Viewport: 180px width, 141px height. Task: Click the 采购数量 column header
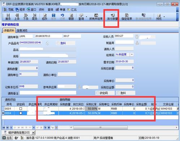[65, 104]
